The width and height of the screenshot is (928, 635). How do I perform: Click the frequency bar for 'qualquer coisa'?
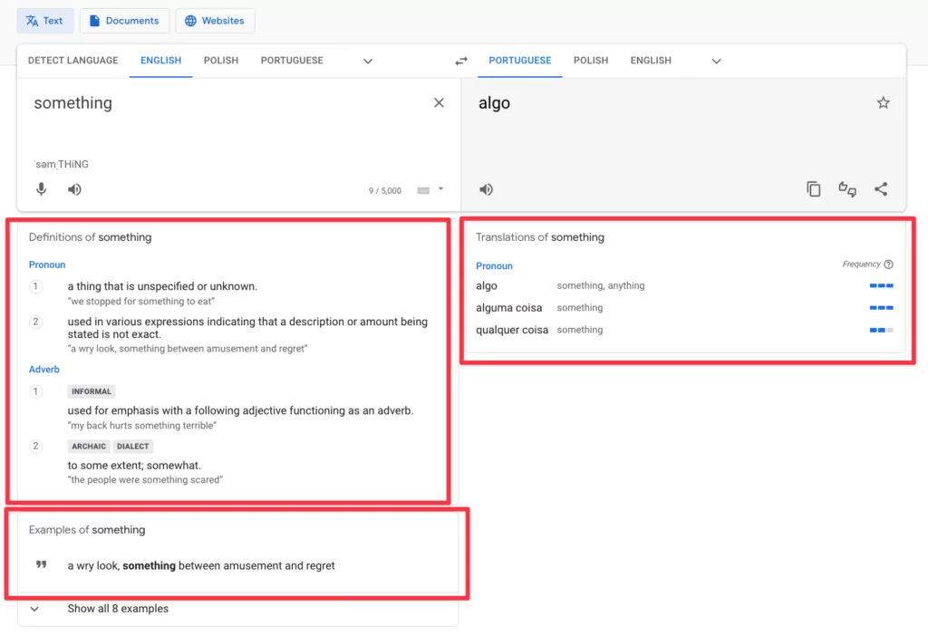tap(881, 331)
